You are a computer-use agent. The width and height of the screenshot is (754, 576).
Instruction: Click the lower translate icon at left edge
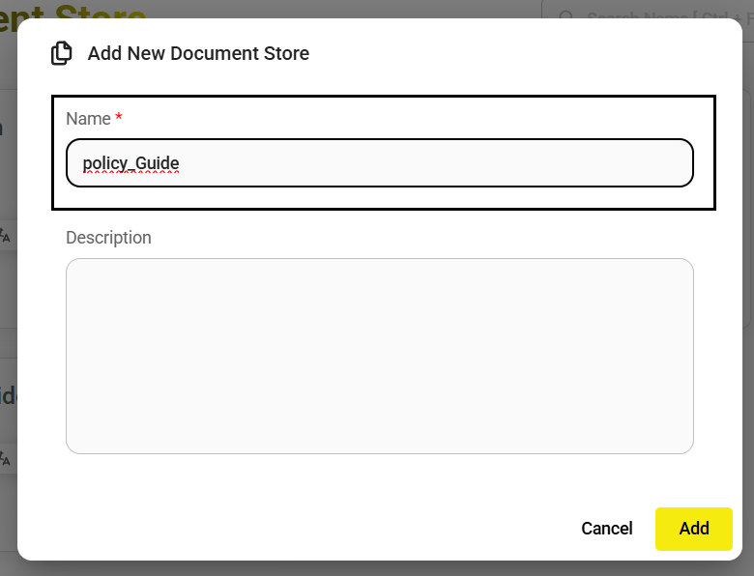tap(5, 458)
